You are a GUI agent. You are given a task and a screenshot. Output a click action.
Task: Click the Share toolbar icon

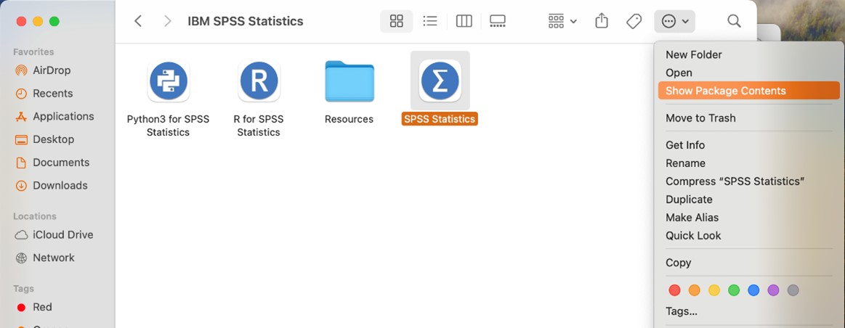602,21
